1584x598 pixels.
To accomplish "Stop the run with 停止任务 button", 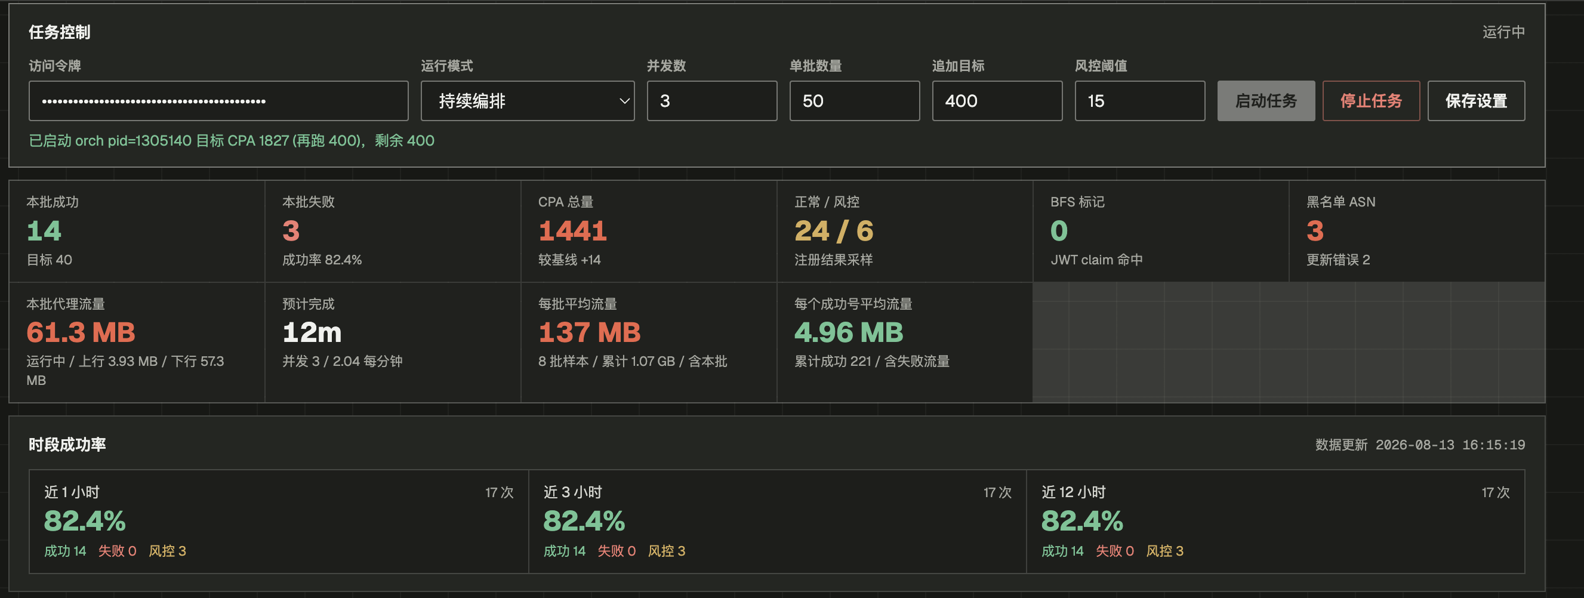I will (1370, 101).
